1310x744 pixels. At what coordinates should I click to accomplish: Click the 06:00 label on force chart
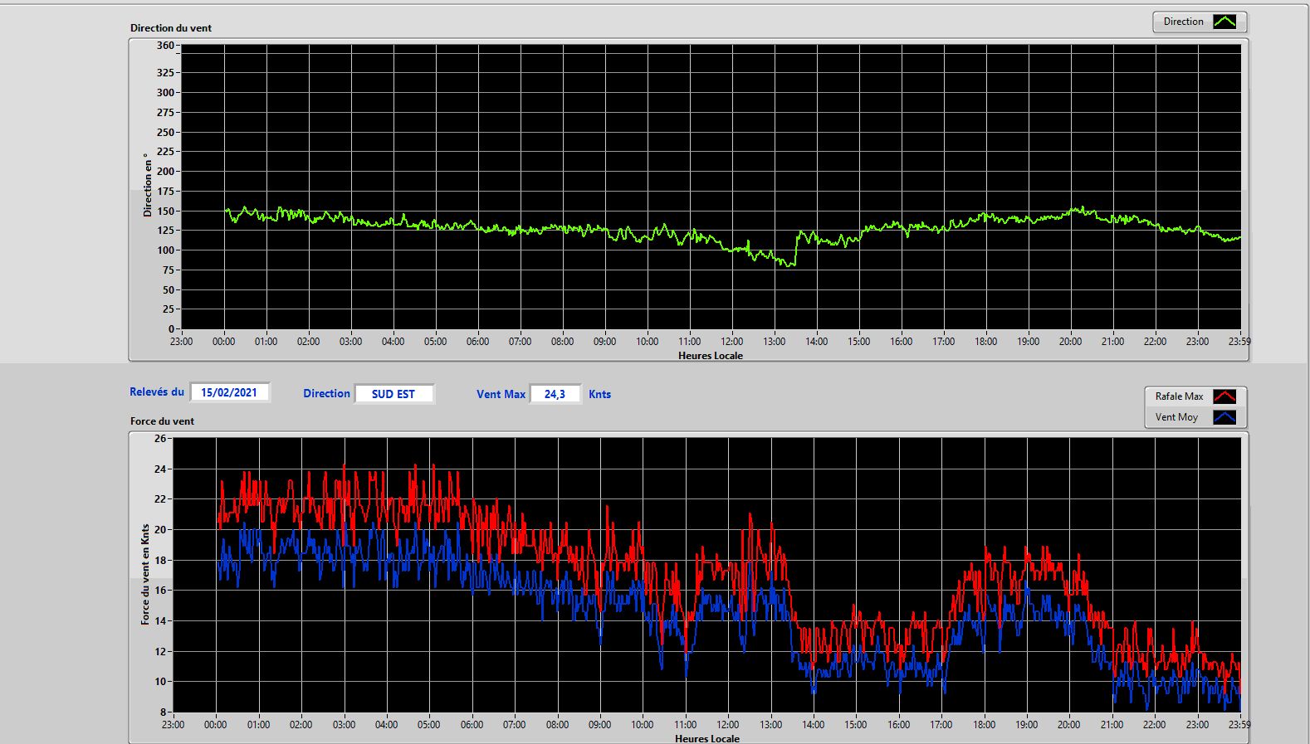[472, 725]
